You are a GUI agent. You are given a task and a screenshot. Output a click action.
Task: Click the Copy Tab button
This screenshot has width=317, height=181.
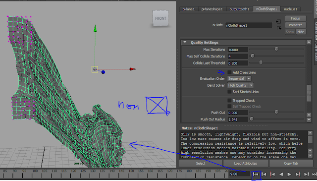(291, 163)
